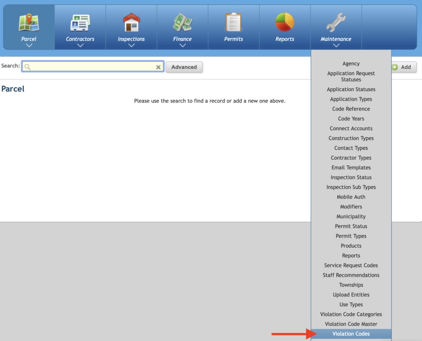Viewport: 422px width, 341px height.
Task: Open Email Templates menu item
Action: point(351,168)
